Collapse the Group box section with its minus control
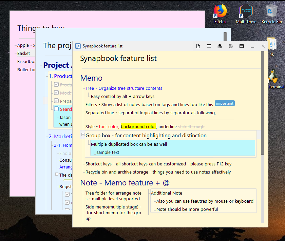285x241 pixels. point(82,135)
